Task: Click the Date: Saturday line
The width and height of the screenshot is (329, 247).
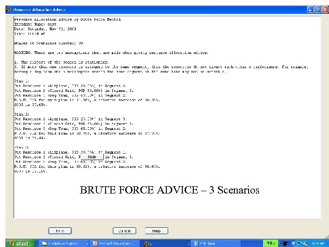Action: click(45, 29)
